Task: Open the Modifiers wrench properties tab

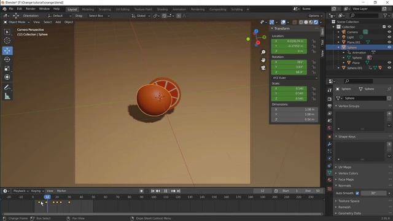Action: pos(330,144)
